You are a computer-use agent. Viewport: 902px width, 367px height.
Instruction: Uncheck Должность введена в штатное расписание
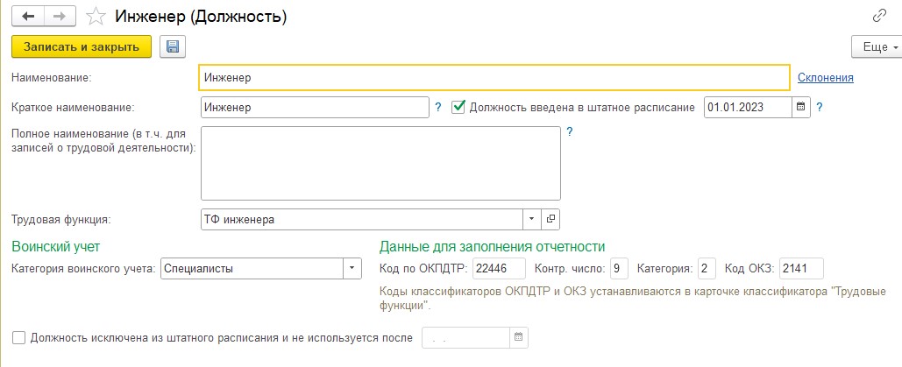coord(458,107)
